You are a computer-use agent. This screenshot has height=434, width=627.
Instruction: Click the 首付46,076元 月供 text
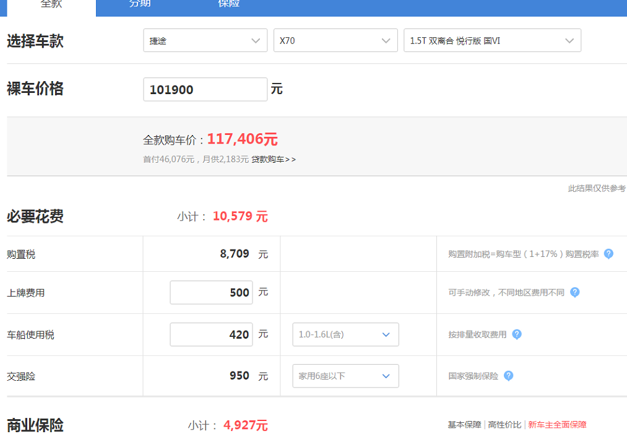[196, 160]
